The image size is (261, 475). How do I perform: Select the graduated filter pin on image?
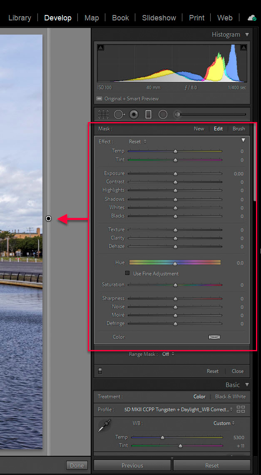click(x=48, y=218)
